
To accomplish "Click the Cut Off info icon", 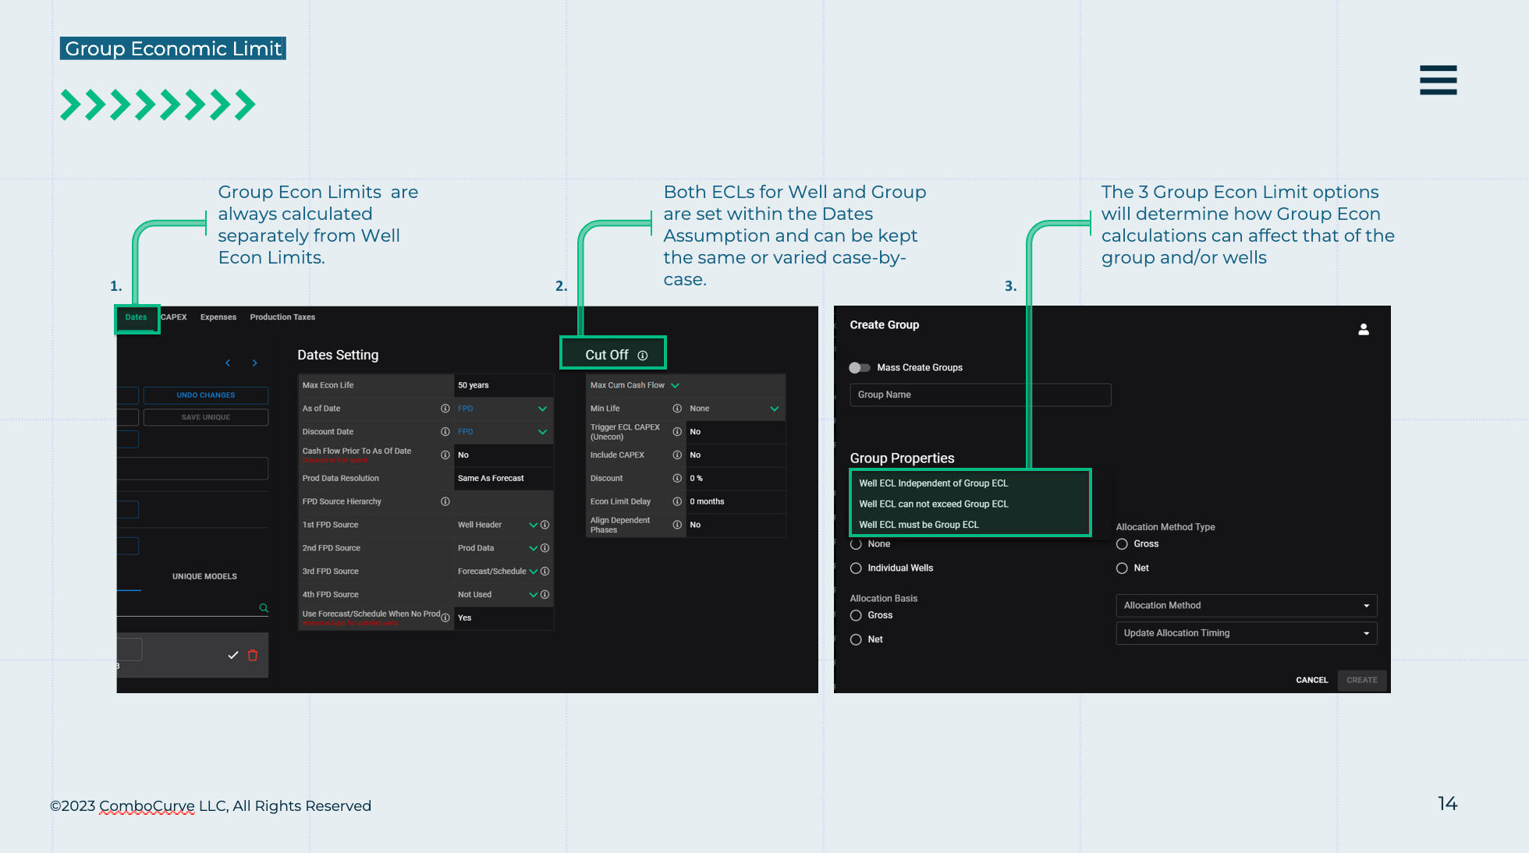I will click(x=643, y=356).
